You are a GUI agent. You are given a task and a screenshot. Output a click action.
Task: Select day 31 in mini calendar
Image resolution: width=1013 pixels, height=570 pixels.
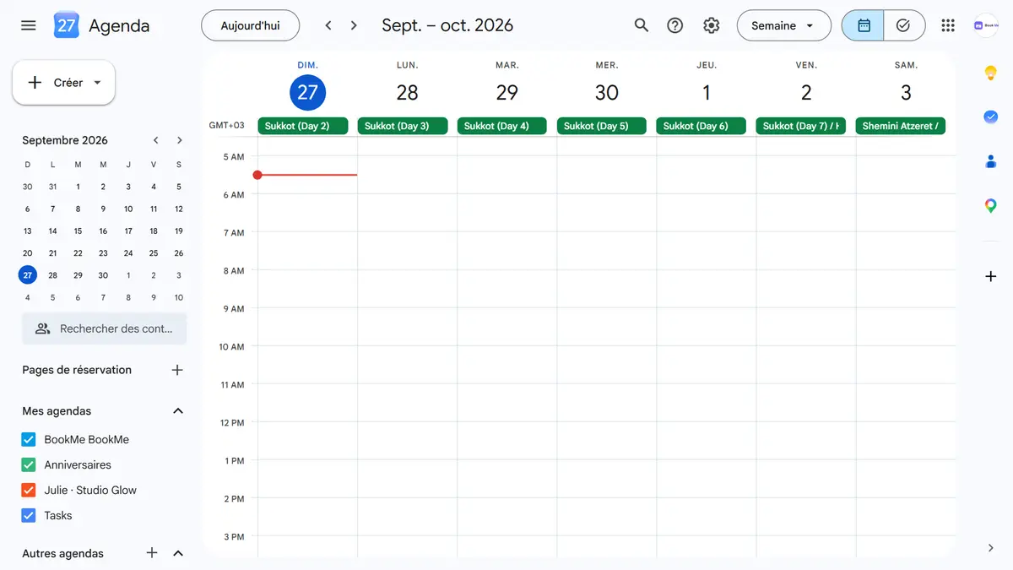click(52, 187)
